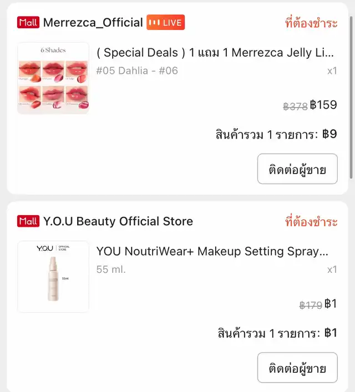Tap ที่ต้องชำระ status on the Merrezca order

tap(311, 23)
